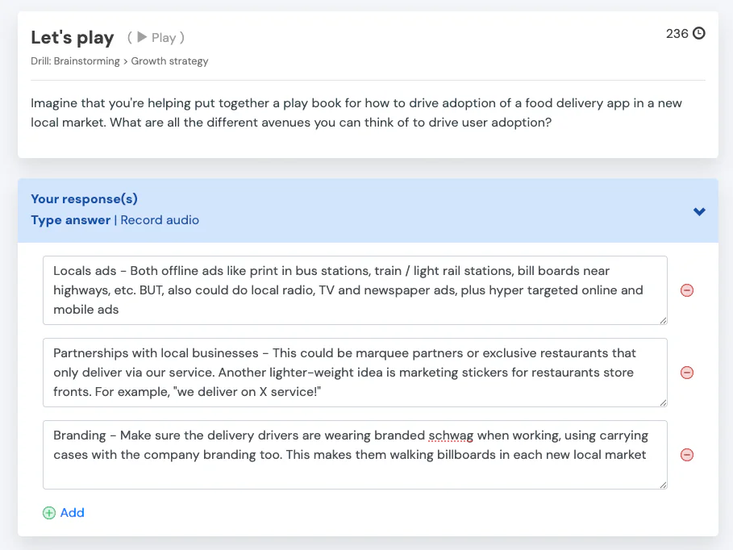Click into the Locals ads text box
The image size is (733, 550).
pos(355,290)
